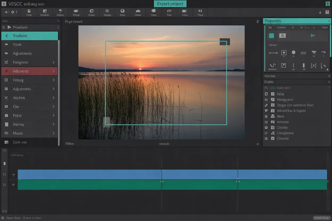Select the Trmak row in left panel
This screenshot has width=332, height=221.
30,45
